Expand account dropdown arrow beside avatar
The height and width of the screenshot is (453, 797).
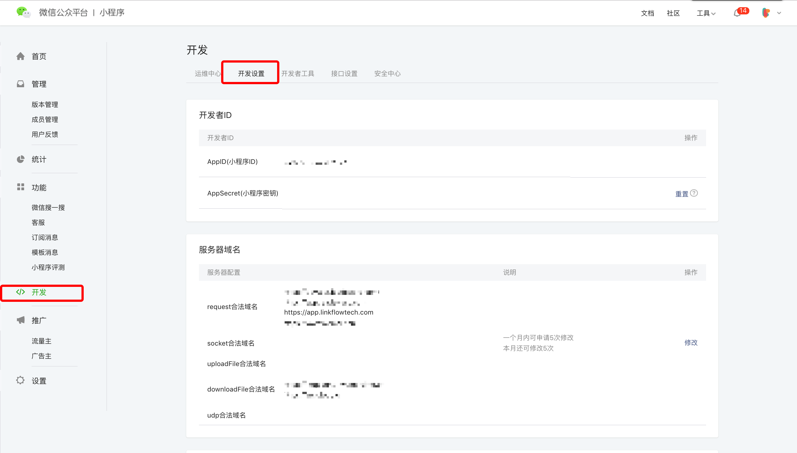pyautogui.click(x=779, y=13)
